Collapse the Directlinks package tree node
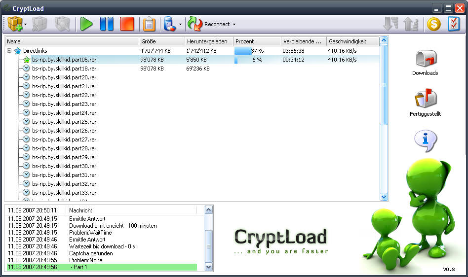This screenshot has width=468, height=277. tap(9, 51)
